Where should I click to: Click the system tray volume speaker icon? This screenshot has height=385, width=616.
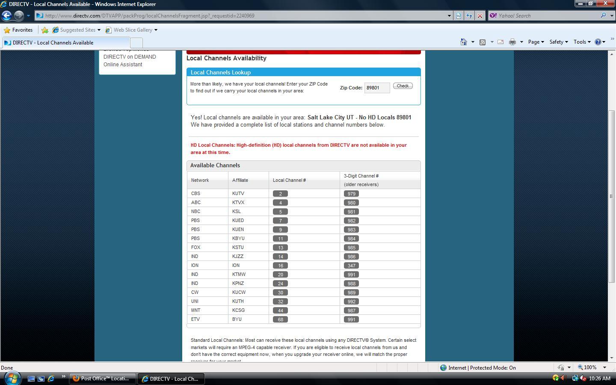(582, 378)
